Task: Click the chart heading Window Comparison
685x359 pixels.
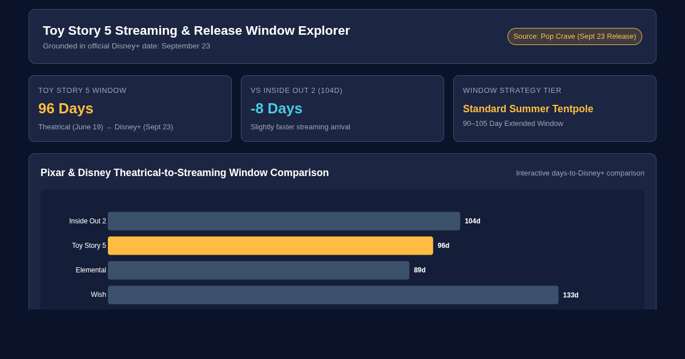Action: [184, 173]
